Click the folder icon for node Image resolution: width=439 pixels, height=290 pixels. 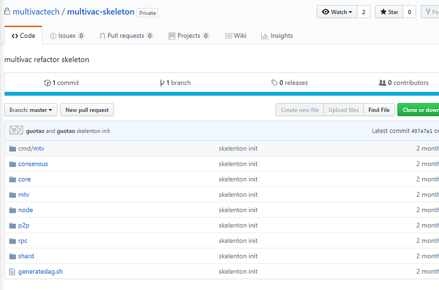pos(12,210)
